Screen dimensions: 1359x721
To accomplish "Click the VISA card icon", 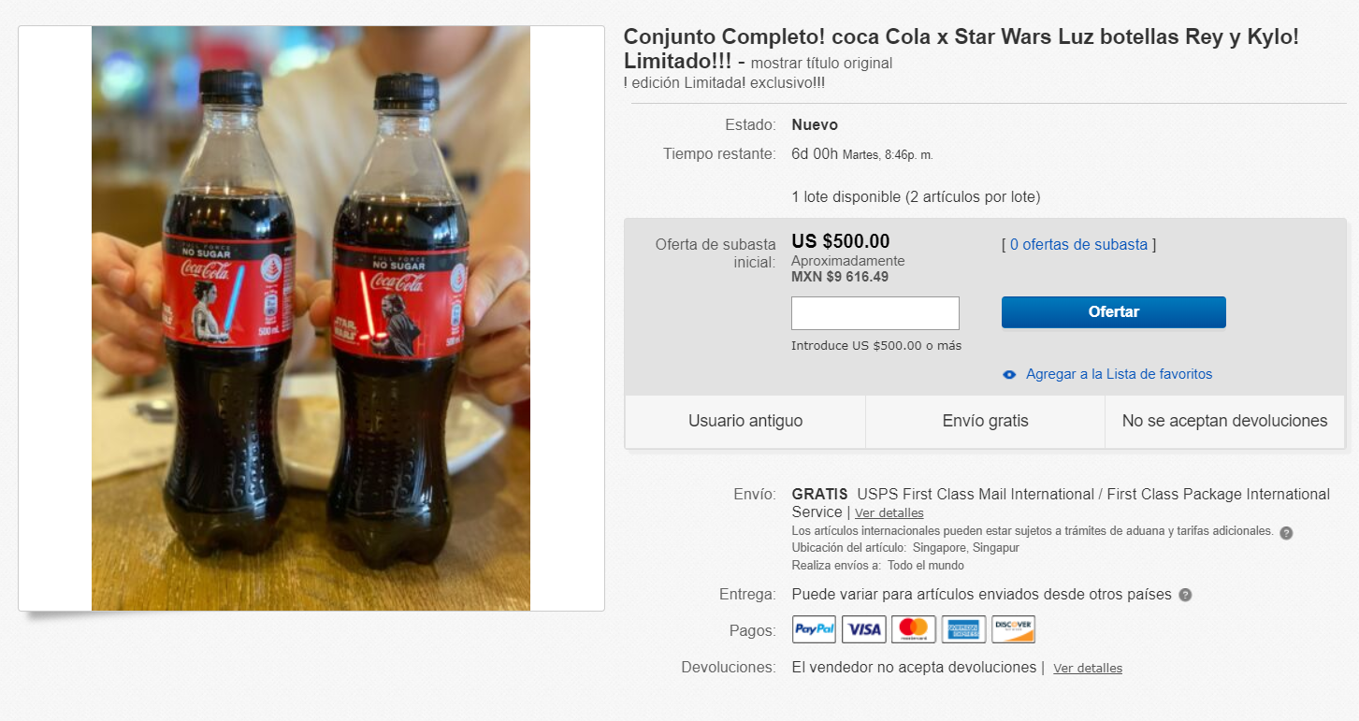I will pos(864,629).
